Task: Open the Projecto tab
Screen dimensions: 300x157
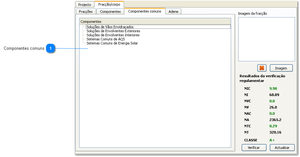Action: [x=85, y=5]
